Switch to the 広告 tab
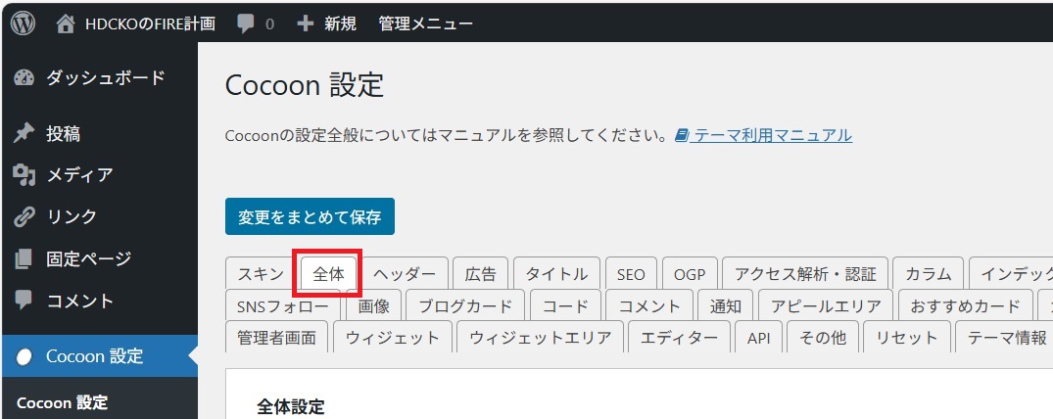Viewport: 1053px width, 419px height. click(x=481, y=274)
